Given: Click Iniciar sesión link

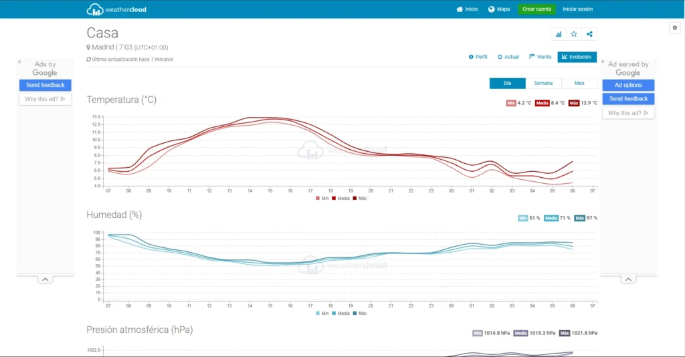Looking at the screenshot, I should [577, 9].
